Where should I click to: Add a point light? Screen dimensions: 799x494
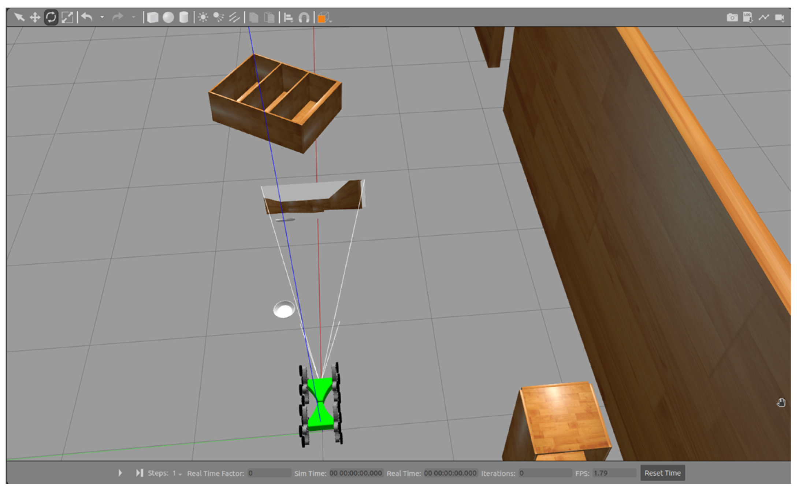coord(203,17)
